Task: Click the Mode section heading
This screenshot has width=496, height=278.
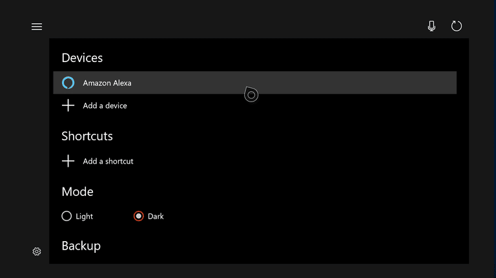Action: 77,191
